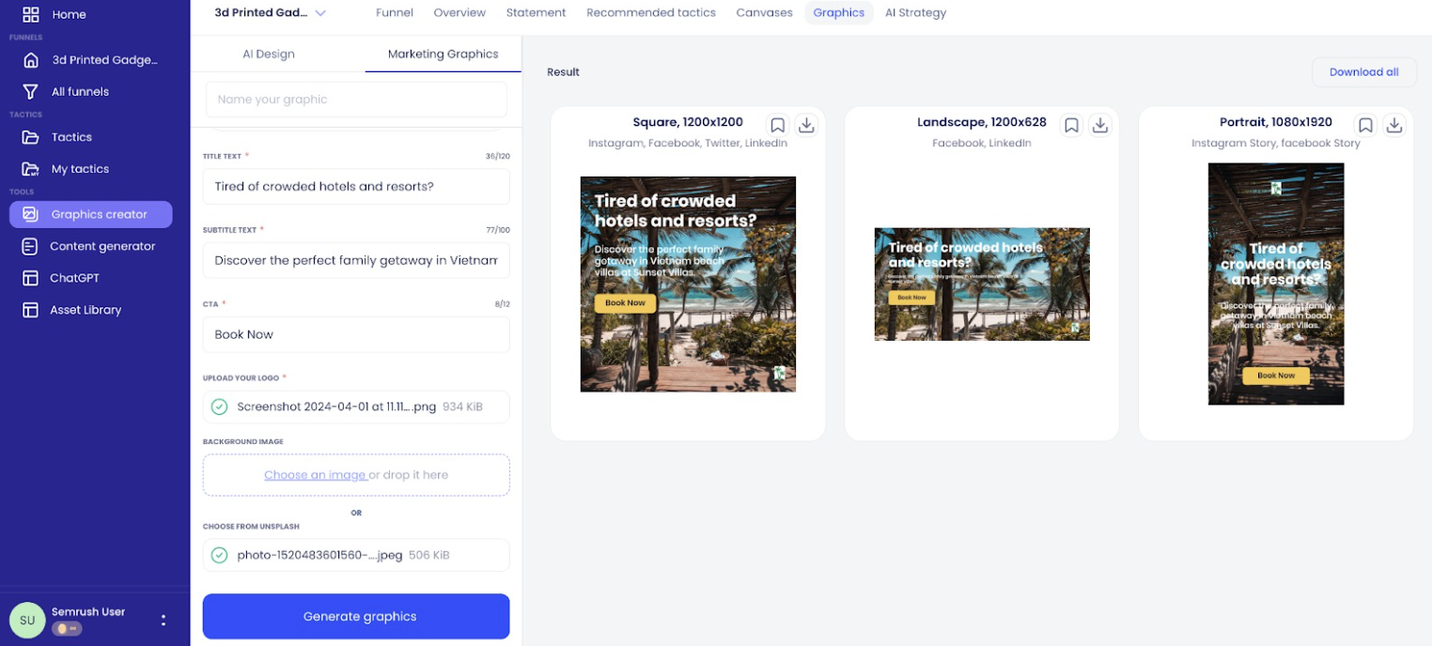Click the Download all button
The width and height of the screenshot is (1432, 646).
1363,71
